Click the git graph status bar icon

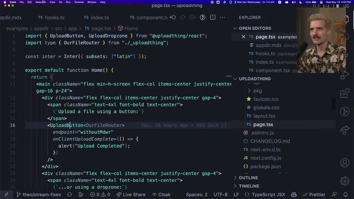click(81, 195)
